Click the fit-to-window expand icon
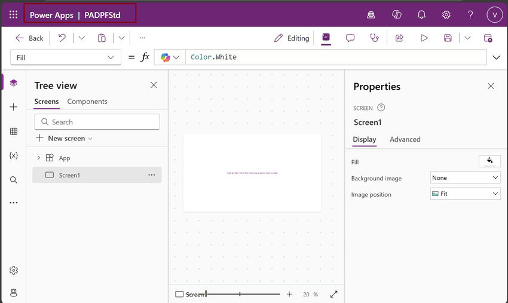Image resolution: width=508 pixels, height=303 pixels. click(333, 294)
